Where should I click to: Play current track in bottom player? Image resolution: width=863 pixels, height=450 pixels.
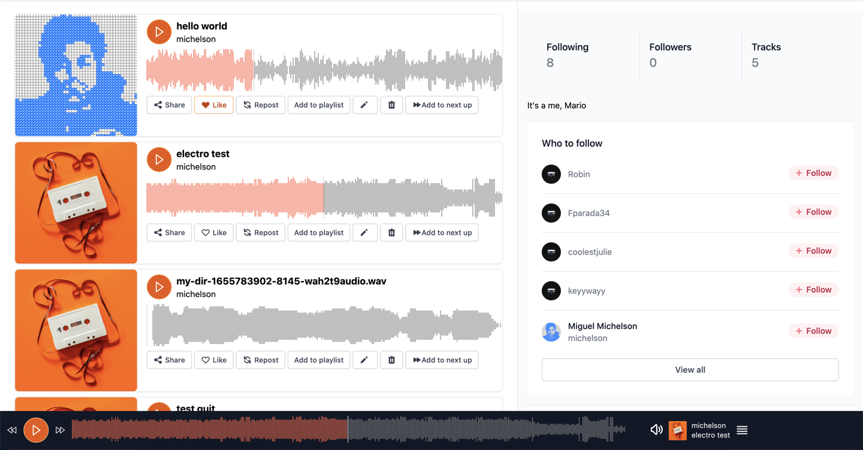tap(36, 430)
